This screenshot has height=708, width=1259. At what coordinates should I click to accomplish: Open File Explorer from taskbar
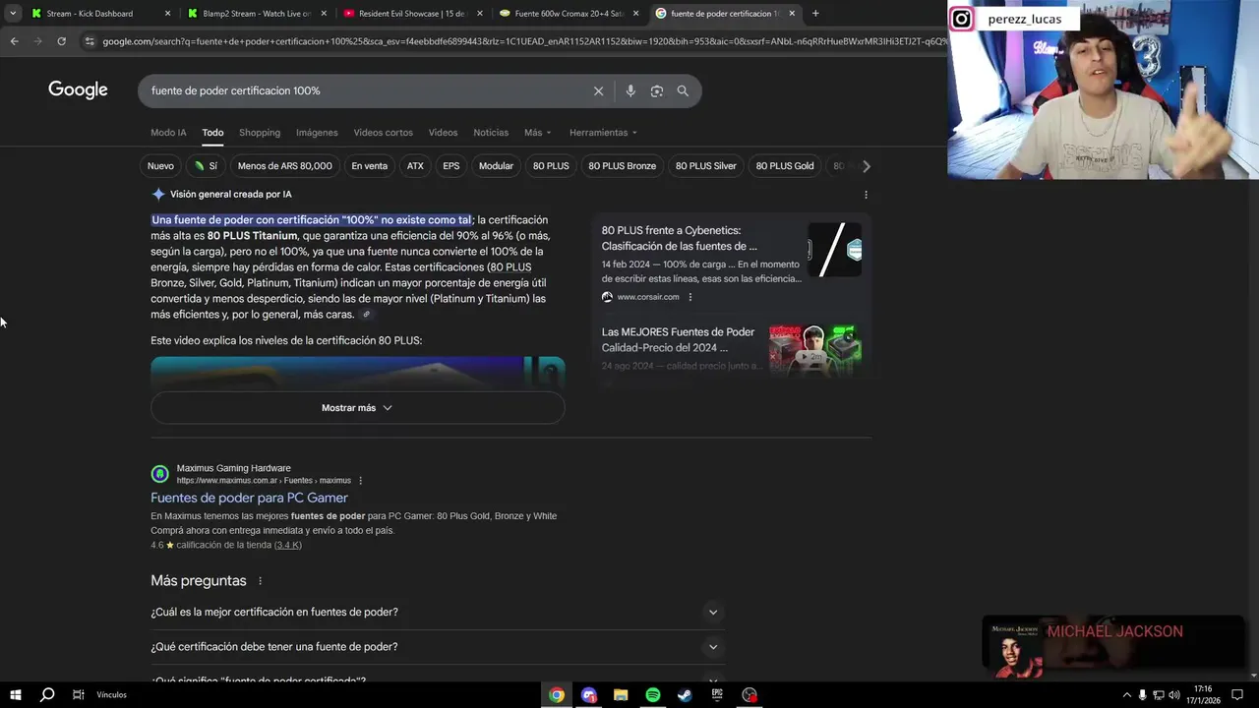pos(621,695)
